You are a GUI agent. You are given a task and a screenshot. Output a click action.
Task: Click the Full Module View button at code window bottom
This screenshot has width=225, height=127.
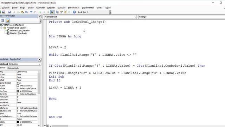(x=47, y=126)
